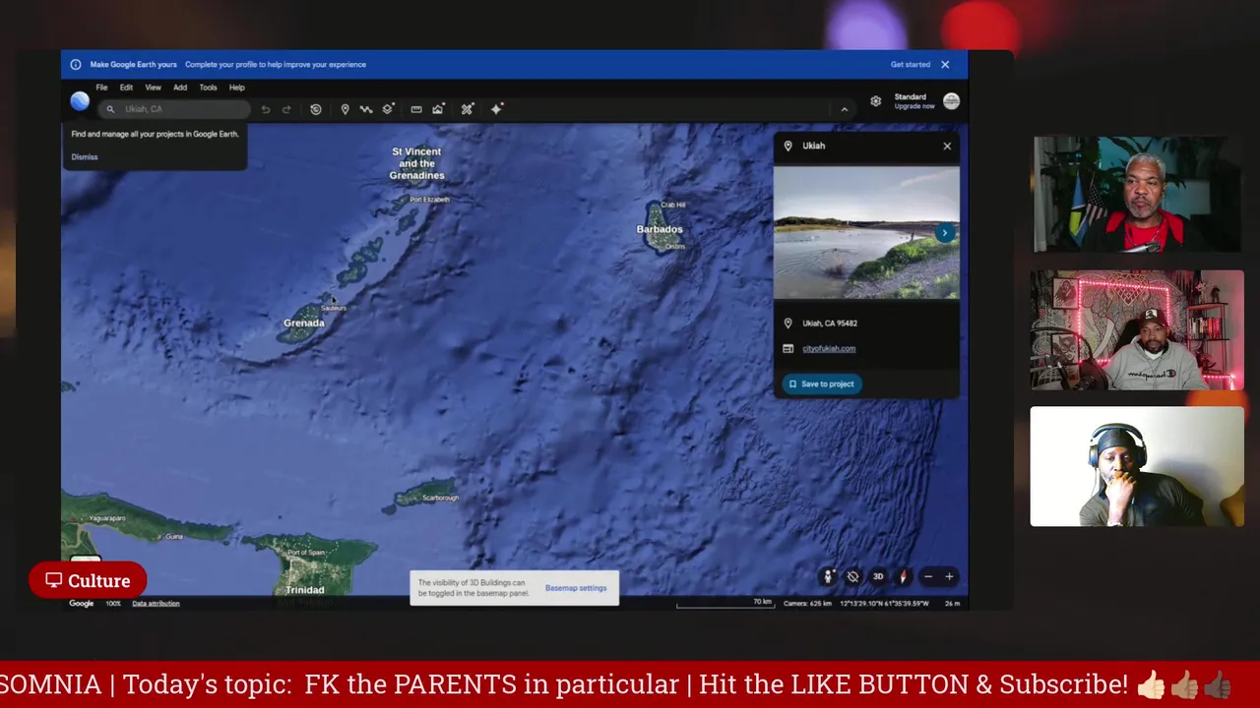Click the St Vincent and the Grenadines label
Screen dimensions: 1260x708
tap(416, 163)
